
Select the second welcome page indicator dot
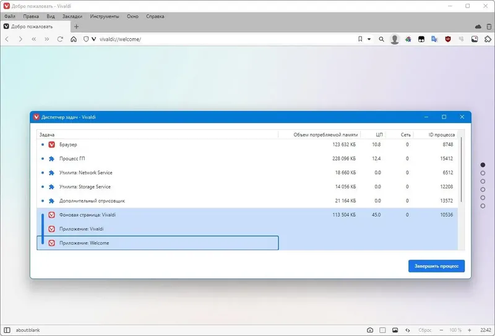(x=483, y=173)
